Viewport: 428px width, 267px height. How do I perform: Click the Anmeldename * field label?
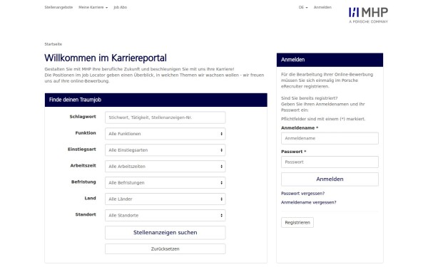click(x=300, y=127)
